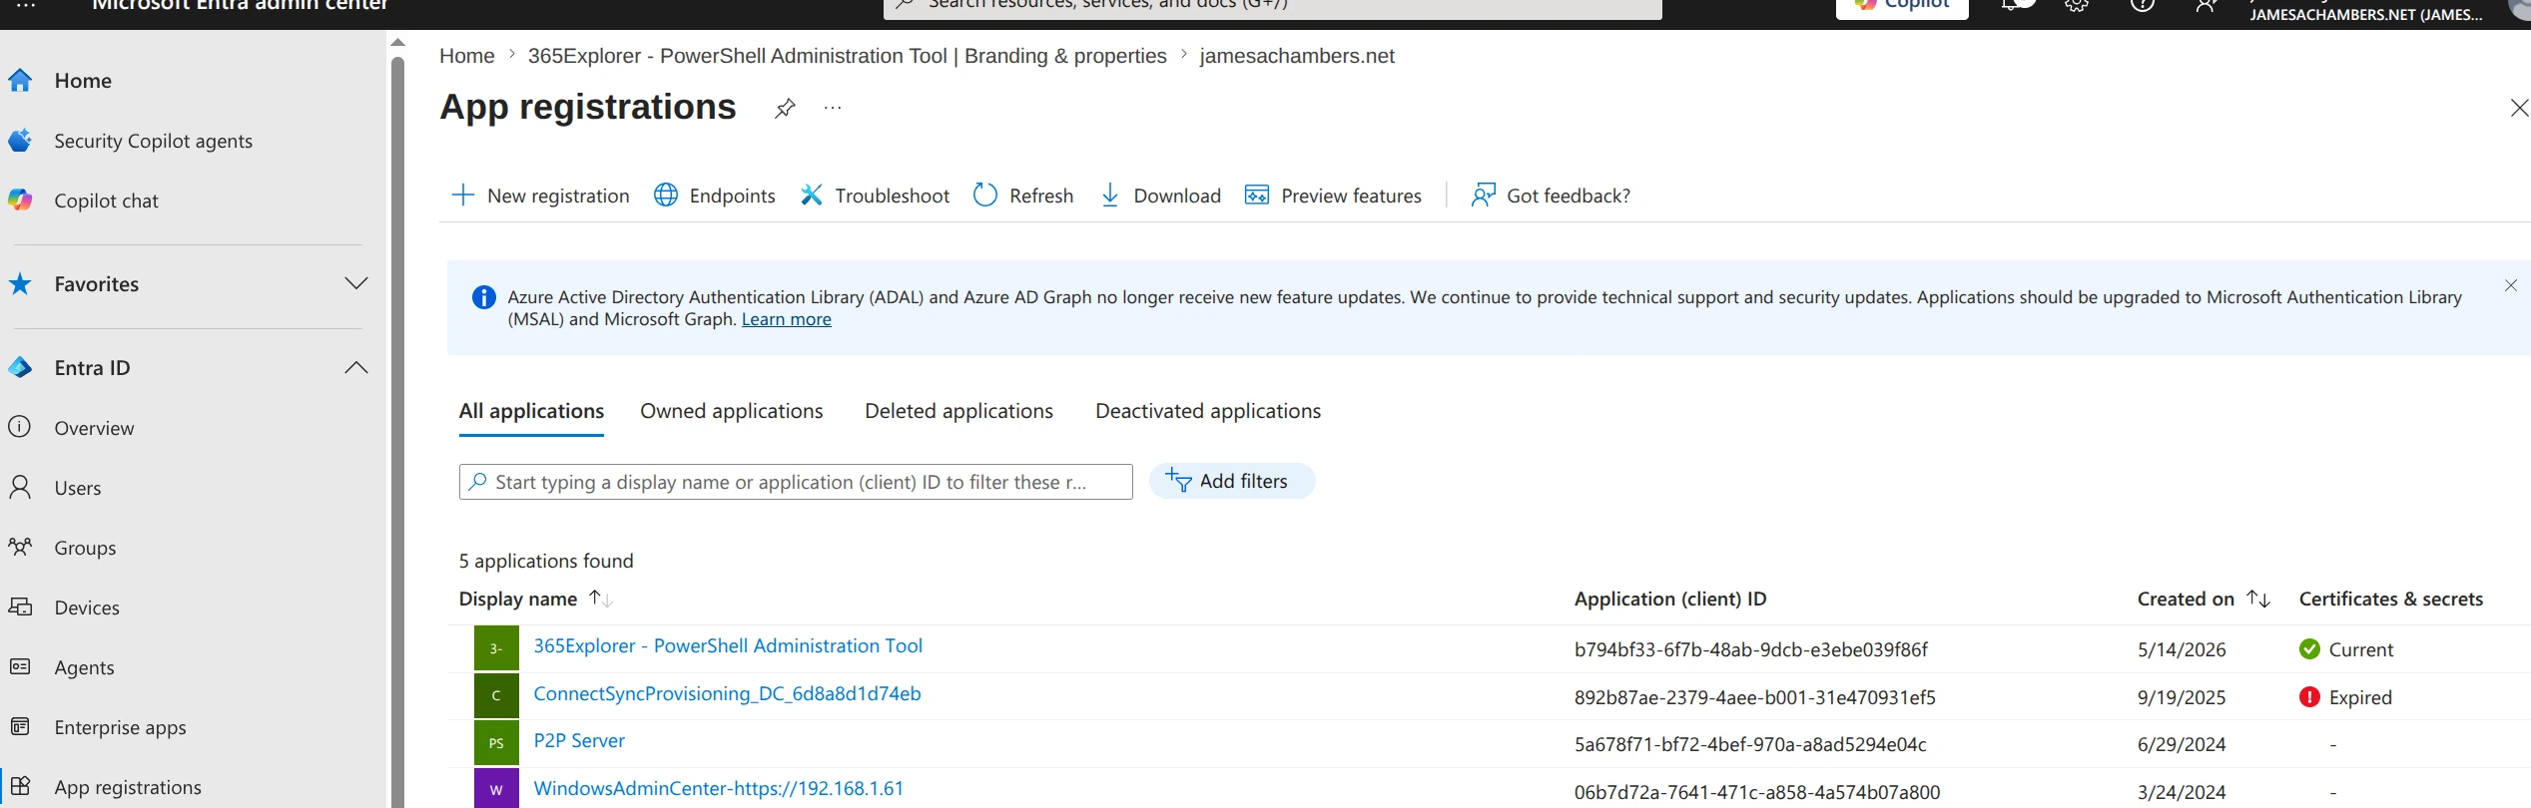Click the Favorites star icon
Viewport: 2531px width, 808px height.
coord(20,284)
